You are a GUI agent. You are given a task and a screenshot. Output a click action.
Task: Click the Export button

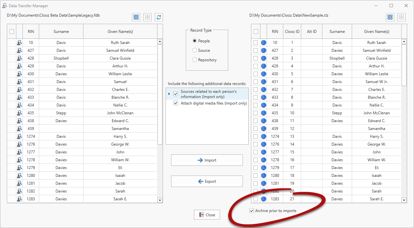click(207, 181)
